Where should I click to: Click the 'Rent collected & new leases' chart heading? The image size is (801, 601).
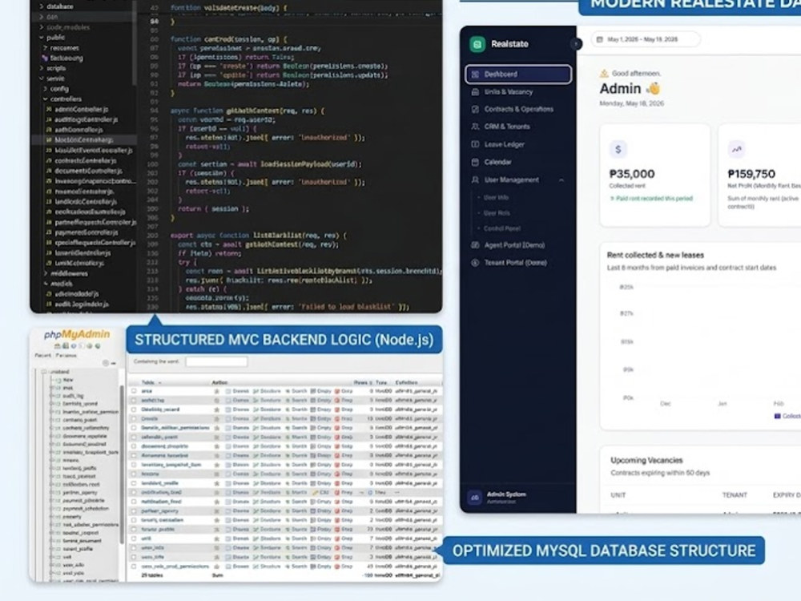(655, 255)
